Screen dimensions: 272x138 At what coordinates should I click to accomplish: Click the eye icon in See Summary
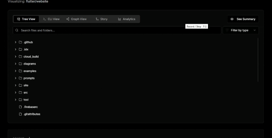point(232,19)
